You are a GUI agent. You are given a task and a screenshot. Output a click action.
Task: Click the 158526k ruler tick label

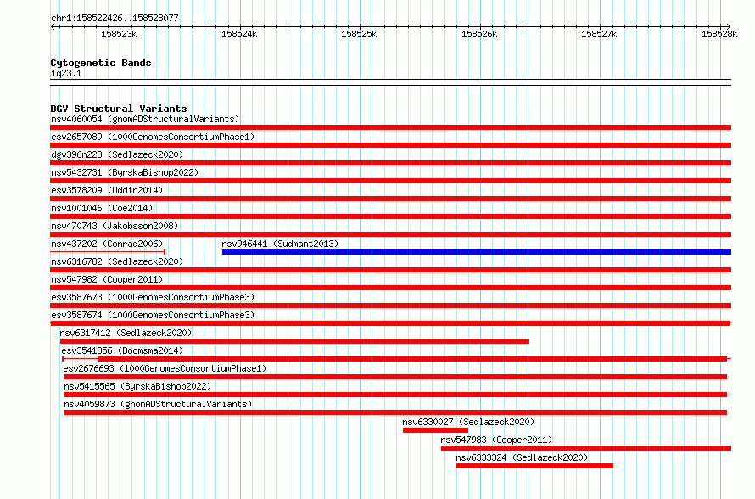click(479, 34)
